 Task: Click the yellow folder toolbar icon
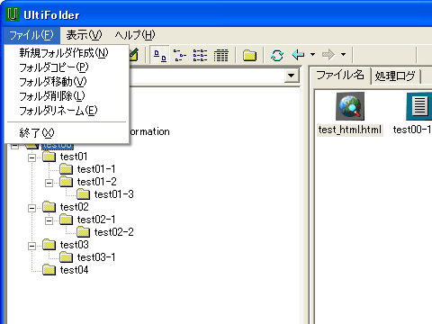tap(249, 55)
